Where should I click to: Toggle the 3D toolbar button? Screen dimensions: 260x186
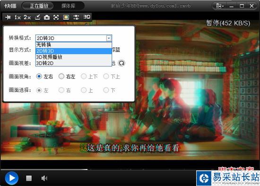(87, 17)
